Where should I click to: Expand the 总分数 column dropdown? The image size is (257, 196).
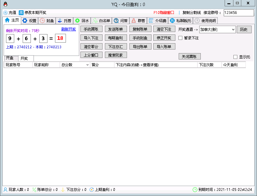coord(88,65)
